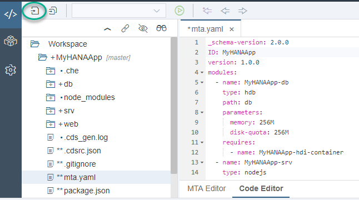Click the first import icon in toolbar
This screenshot has height=200, width=359.
35,11
